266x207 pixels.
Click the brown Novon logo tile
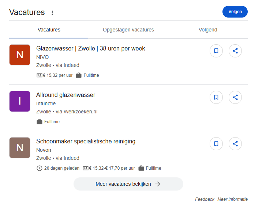click(20, 148)
